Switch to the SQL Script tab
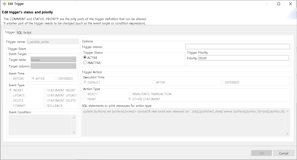Screen dimensions: 297x160 click(24, 32)
